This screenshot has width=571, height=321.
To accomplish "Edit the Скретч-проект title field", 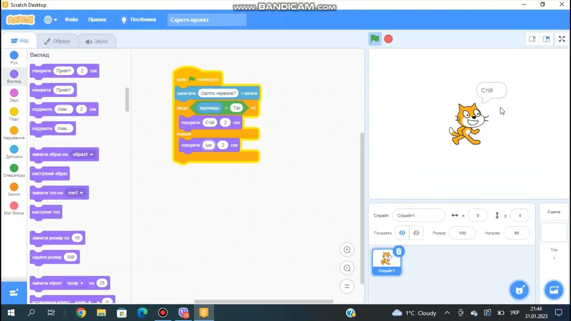I will click(x=207, y=20).
